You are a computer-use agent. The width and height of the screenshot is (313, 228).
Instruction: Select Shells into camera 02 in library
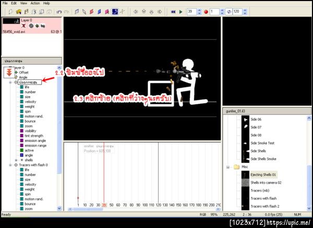point(266,183)
